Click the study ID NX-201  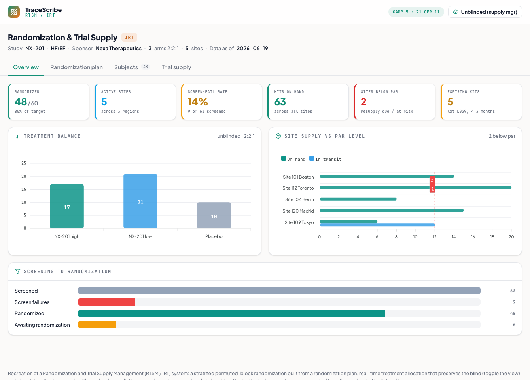click(x=35, y=48)
